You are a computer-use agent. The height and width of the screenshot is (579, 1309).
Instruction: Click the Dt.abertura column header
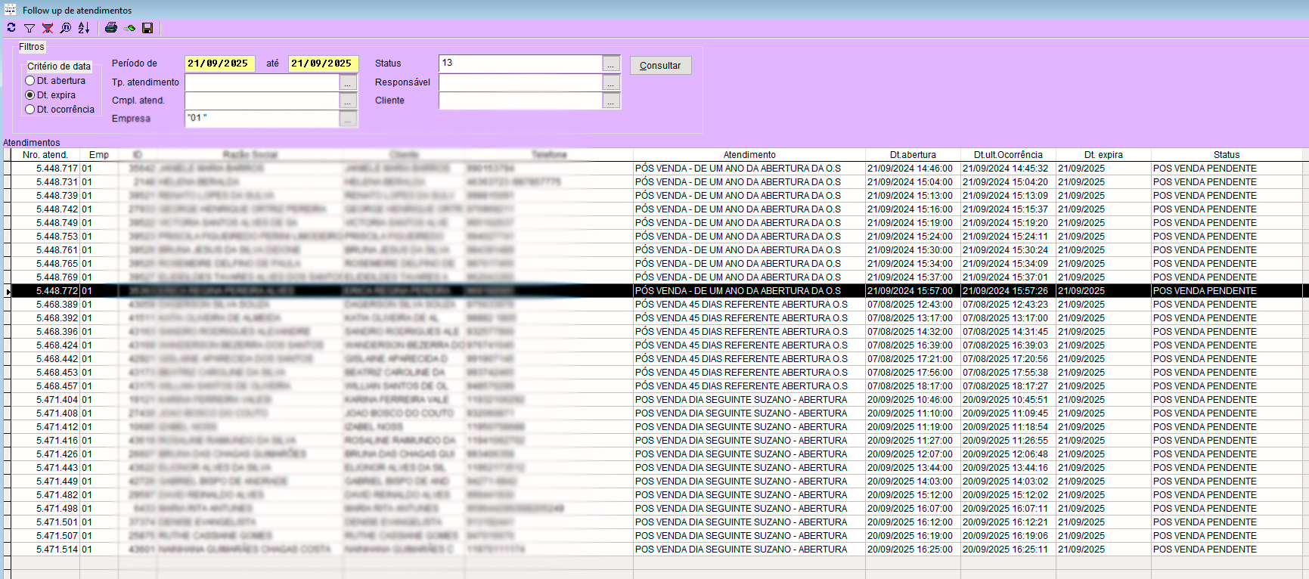click(913, 155)
